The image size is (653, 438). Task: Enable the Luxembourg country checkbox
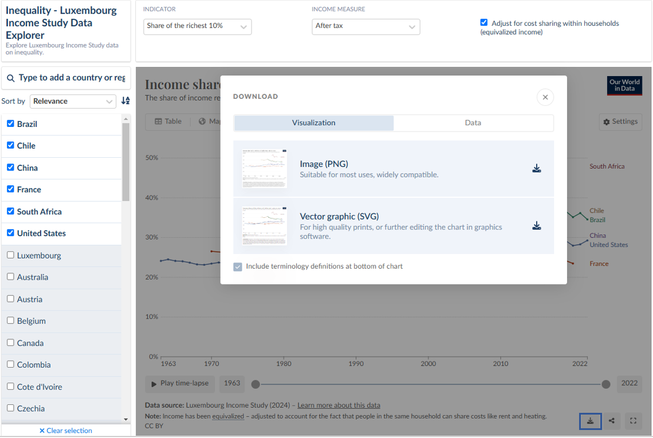point(10,255)
